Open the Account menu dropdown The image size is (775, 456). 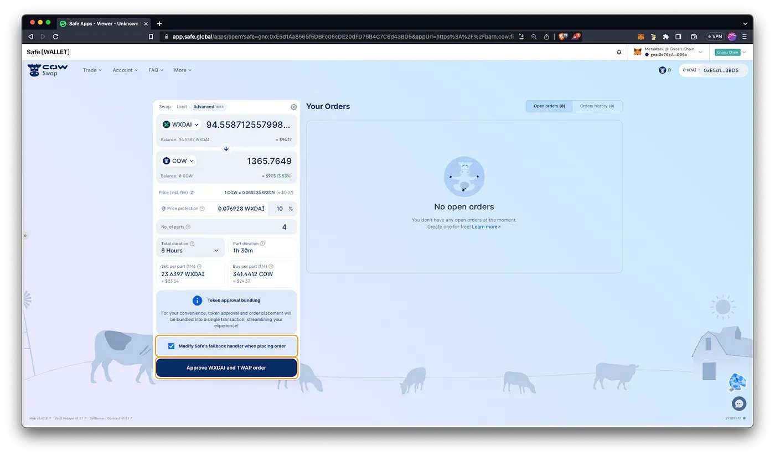click(125, 70)
